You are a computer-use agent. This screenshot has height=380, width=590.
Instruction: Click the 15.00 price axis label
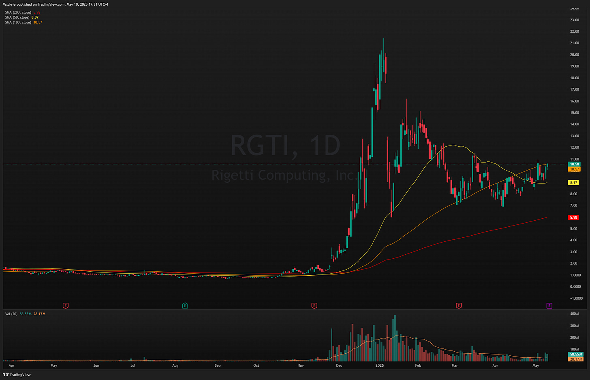click(574, 113)
